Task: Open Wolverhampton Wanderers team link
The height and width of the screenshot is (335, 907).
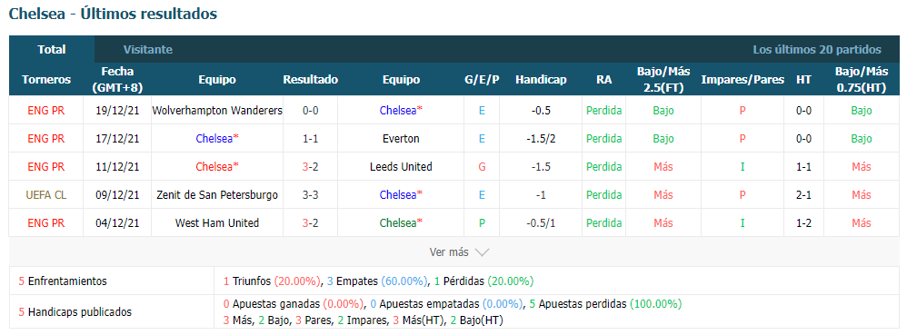Action: tap(217, 111)
